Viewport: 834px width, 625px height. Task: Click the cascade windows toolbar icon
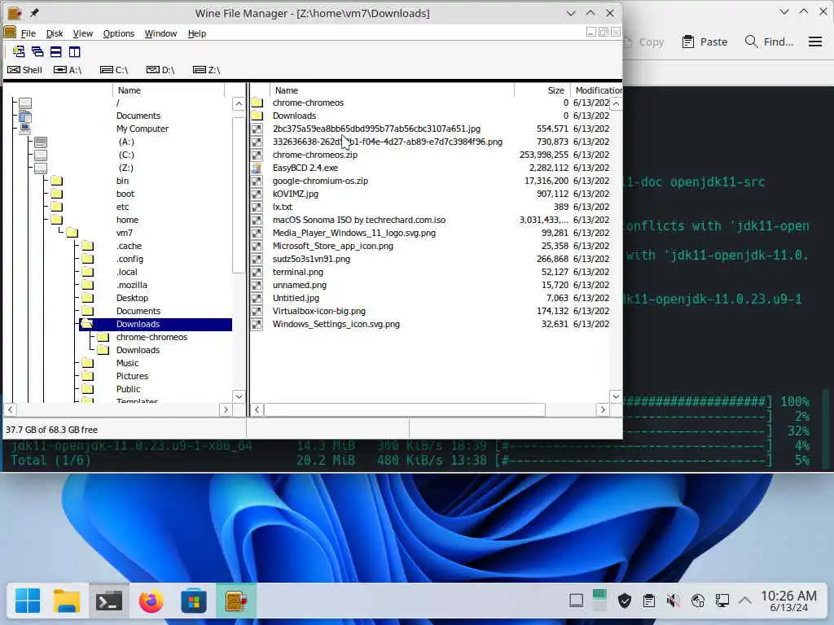pos(37,51)
